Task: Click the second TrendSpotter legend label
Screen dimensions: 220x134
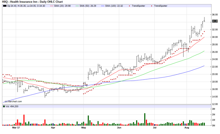Action: [161, 6]
